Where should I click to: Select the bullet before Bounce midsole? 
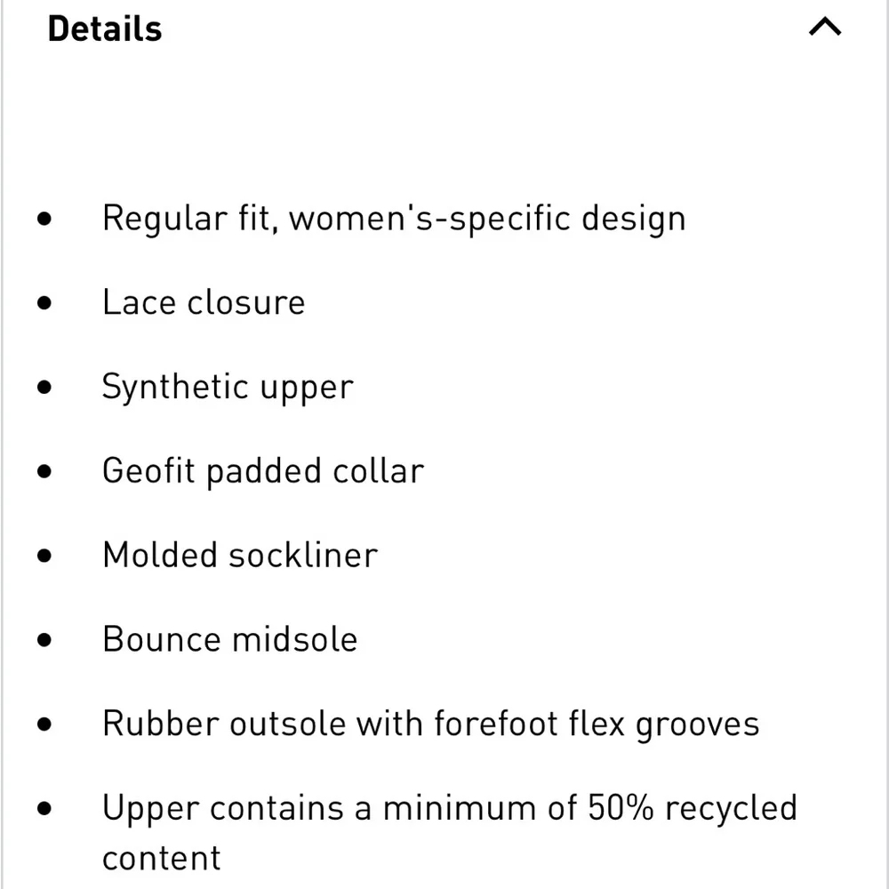[45, 640]
